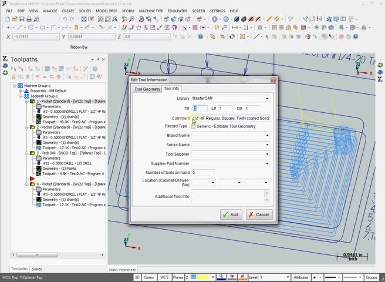Open the Tool Supplier dropdown

267,154
